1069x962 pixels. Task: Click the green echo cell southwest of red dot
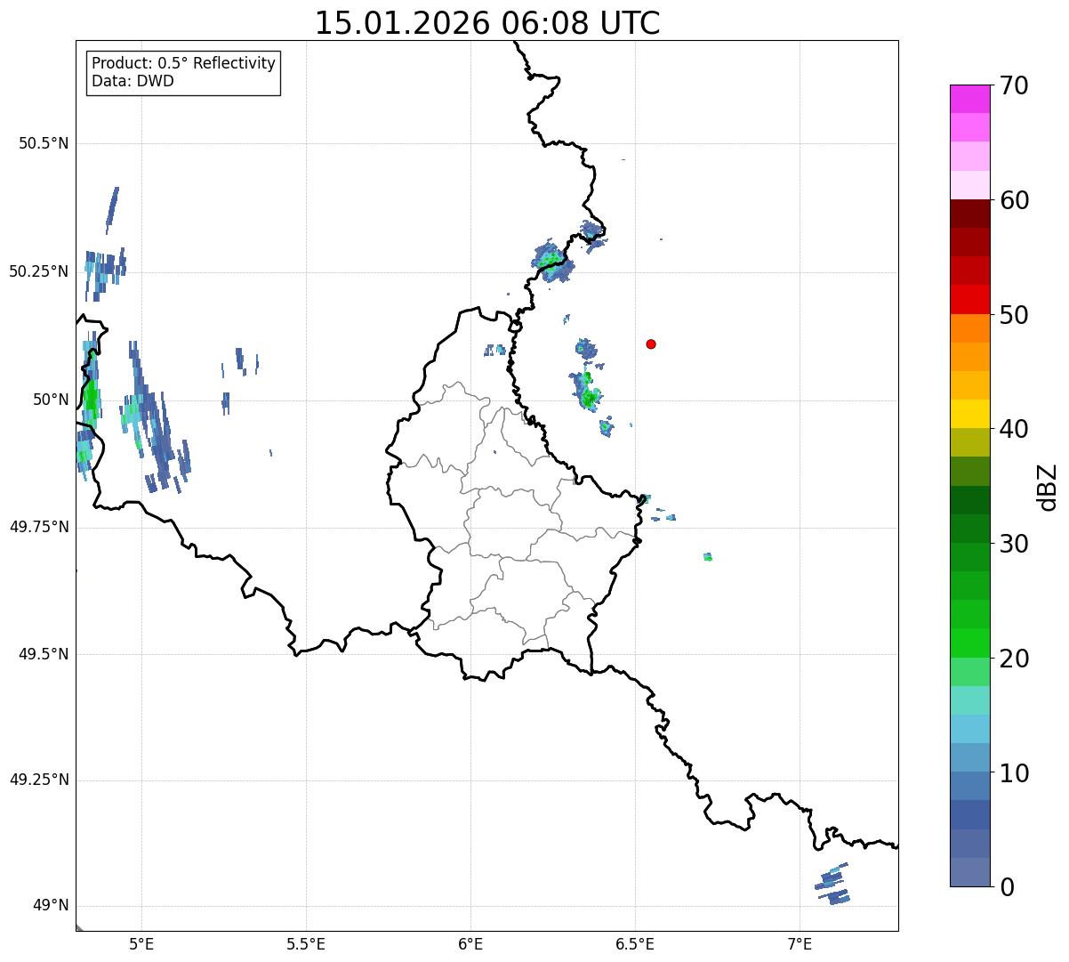pos(588,392)
